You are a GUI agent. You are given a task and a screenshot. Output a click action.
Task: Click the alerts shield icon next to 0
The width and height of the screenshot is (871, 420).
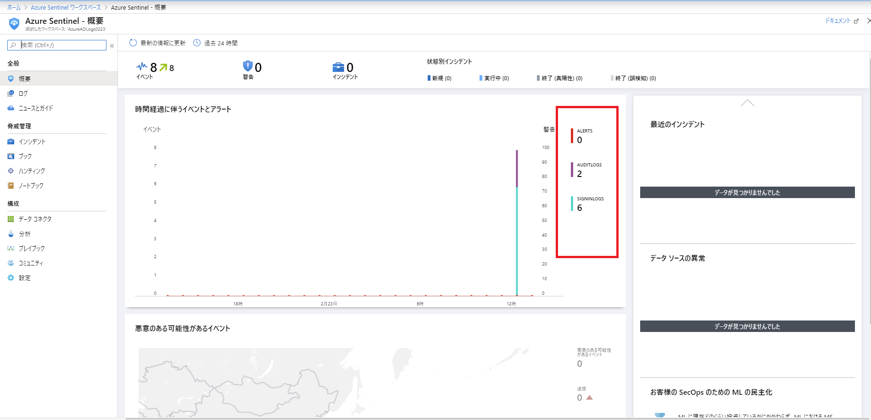(248, 66)
